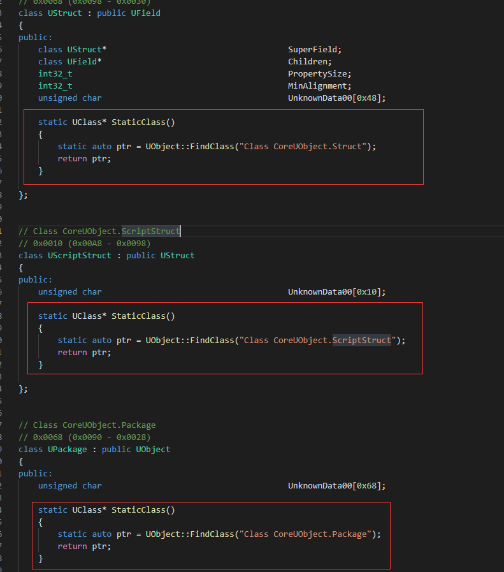Click 'UnknownData00[0x10];' array member
This screenshot has height=572, width=504.
[336, 292]
